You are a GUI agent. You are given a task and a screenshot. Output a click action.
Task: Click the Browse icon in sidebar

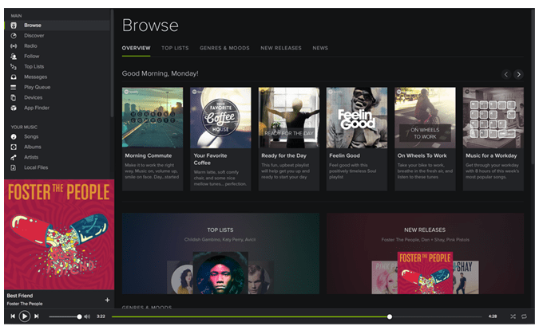pyautogui.click(x=14, y=26)
